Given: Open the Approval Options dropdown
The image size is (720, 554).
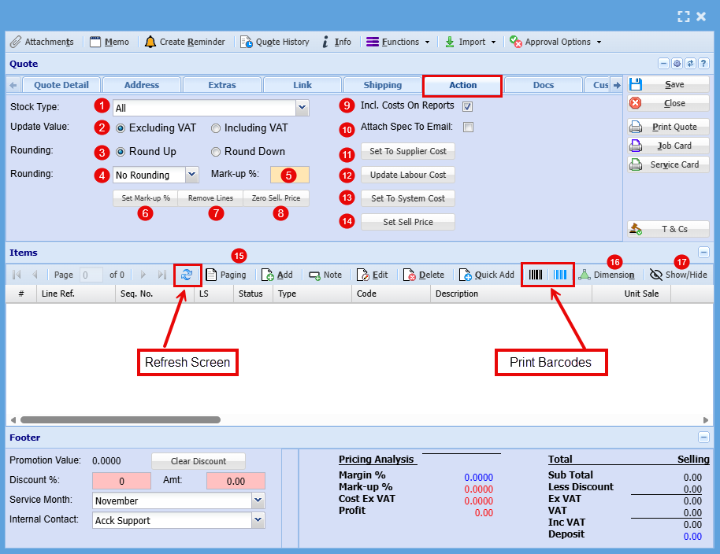Looking at the screenshot, I should [x=555, y=42].
